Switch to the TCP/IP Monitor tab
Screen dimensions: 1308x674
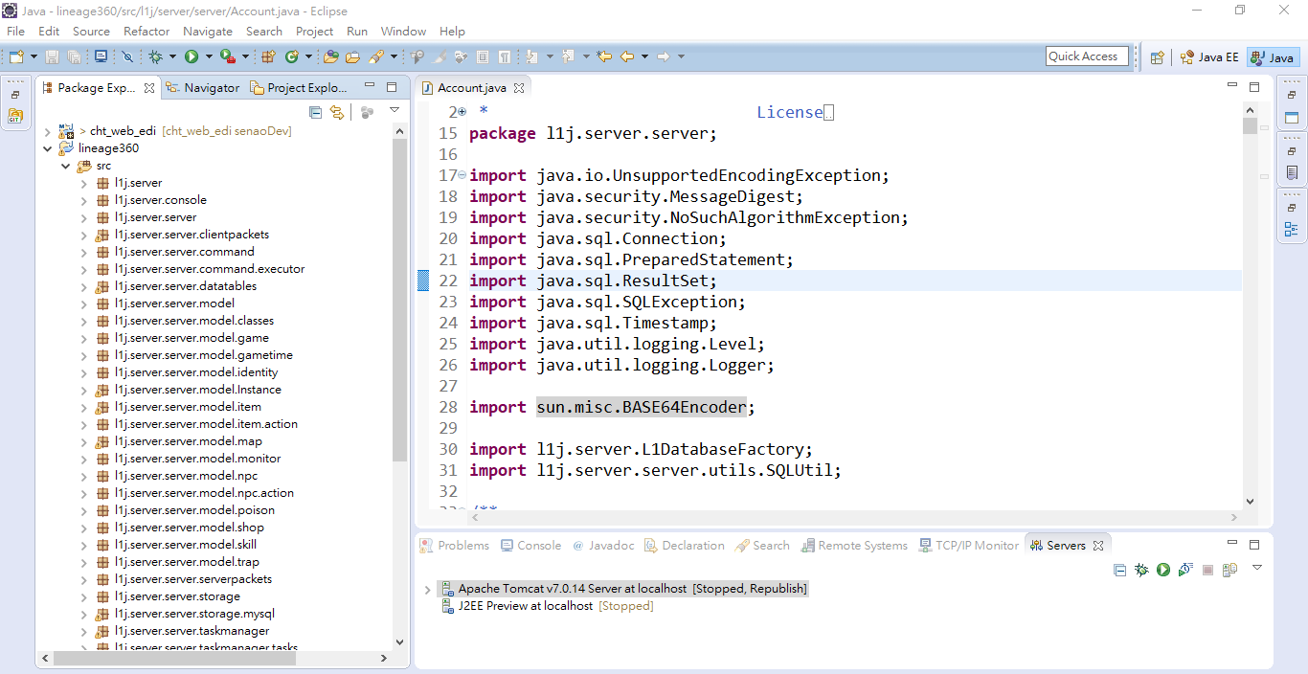point(969,546)
